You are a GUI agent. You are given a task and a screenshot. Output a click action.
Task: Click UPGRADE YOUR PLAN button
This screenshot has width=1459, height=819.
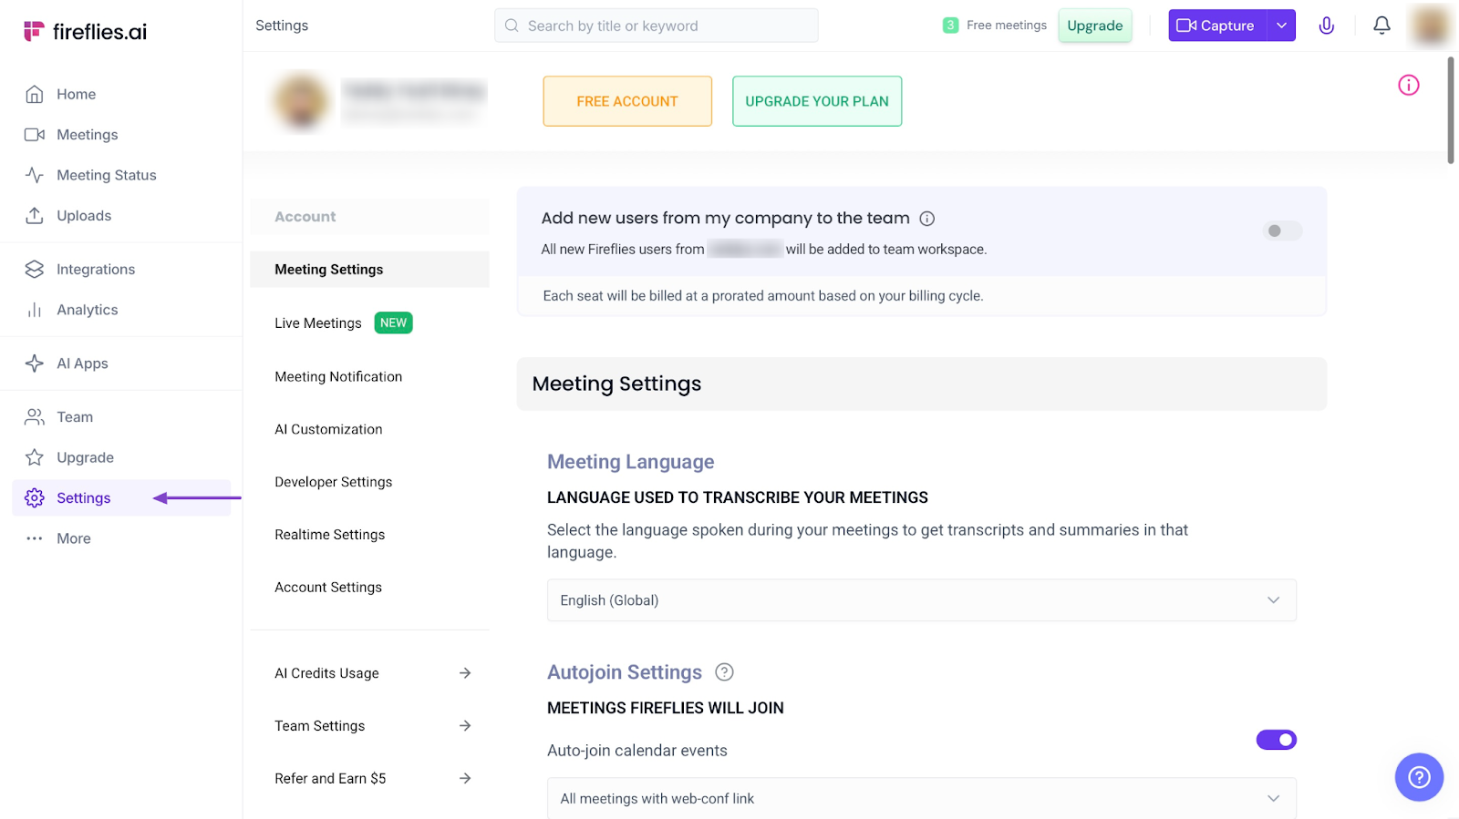click(817, 101)
